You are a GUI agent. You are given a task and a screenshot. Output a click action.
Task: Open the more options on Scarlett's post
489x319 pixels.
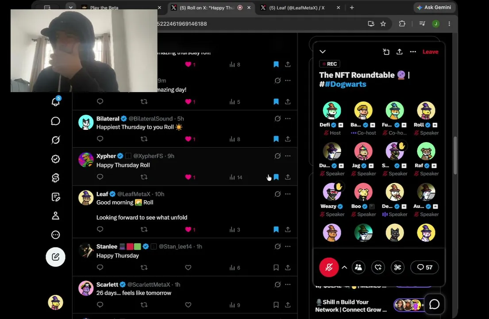[x=288, y=284]
